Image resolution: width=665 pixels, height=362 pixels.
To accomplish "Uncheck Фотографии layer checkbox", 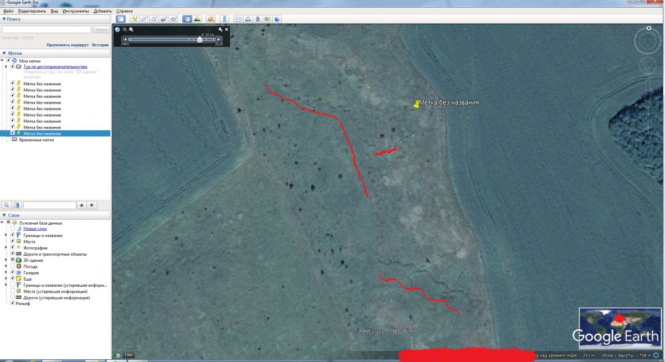I will tap(12, 247).
